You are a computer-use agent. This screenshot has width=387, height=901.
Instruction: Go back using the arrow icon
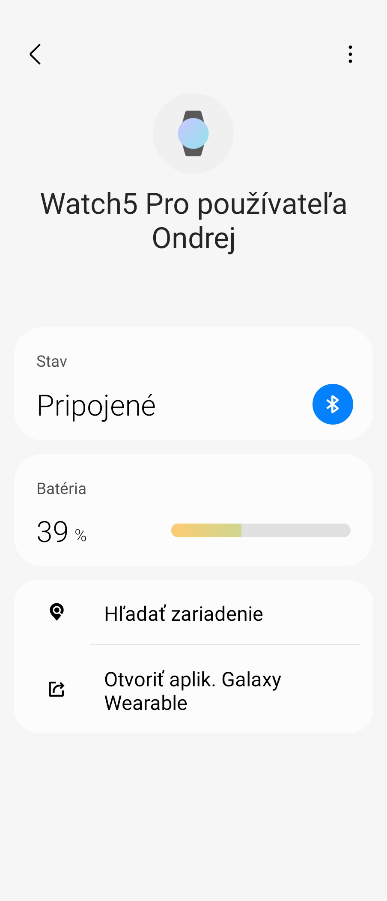click(35, 54)
